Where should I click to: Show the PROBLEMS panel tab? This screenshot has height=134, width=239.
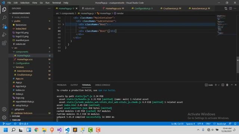coord(62,85)
